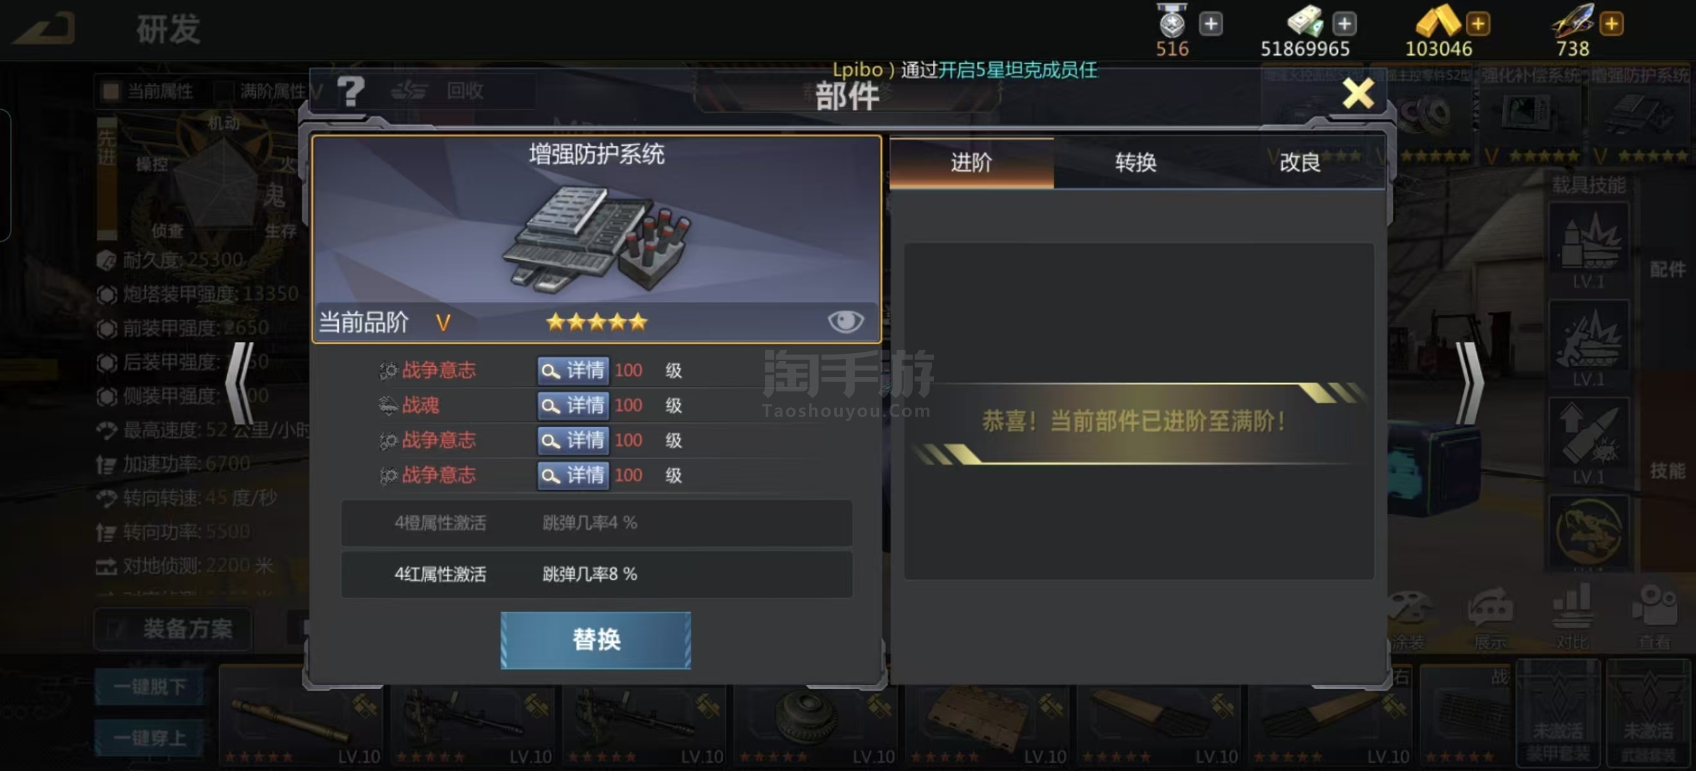Check the 满阶属性 checkbox
Screen dimensions: 1696x771
pyautogui.click(x=225, y=91)
